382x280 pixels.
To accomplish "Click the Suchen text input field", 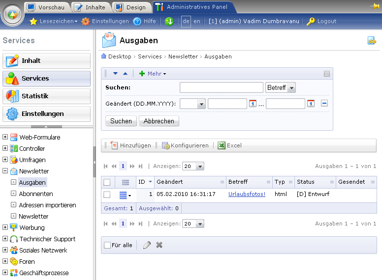I will [221, 87].
